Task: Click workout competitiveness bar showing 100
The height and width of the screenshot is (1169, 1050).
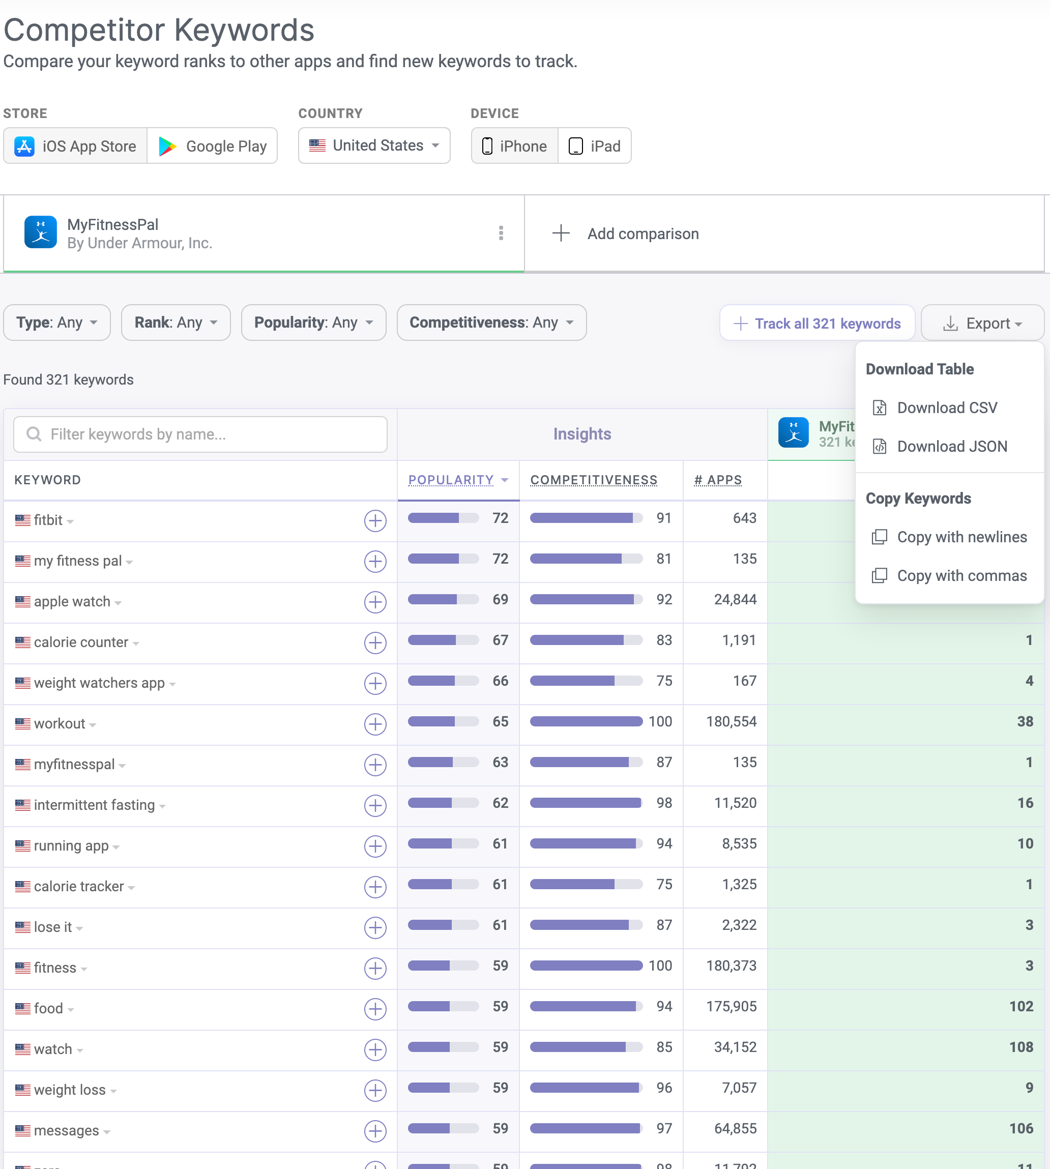Action: (586, 721)
